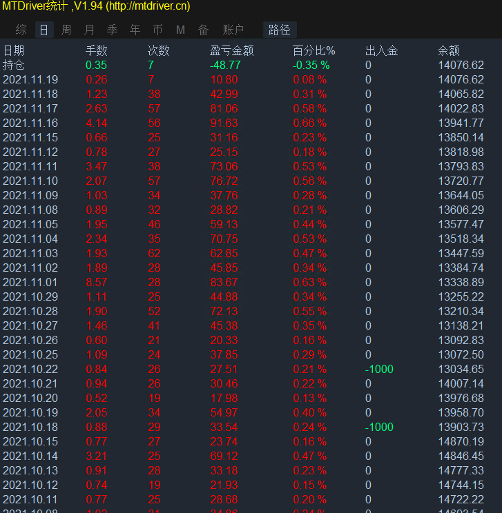Click trade count 62 on 2021.11.03

pyautogui.click(x=154, y=253)
